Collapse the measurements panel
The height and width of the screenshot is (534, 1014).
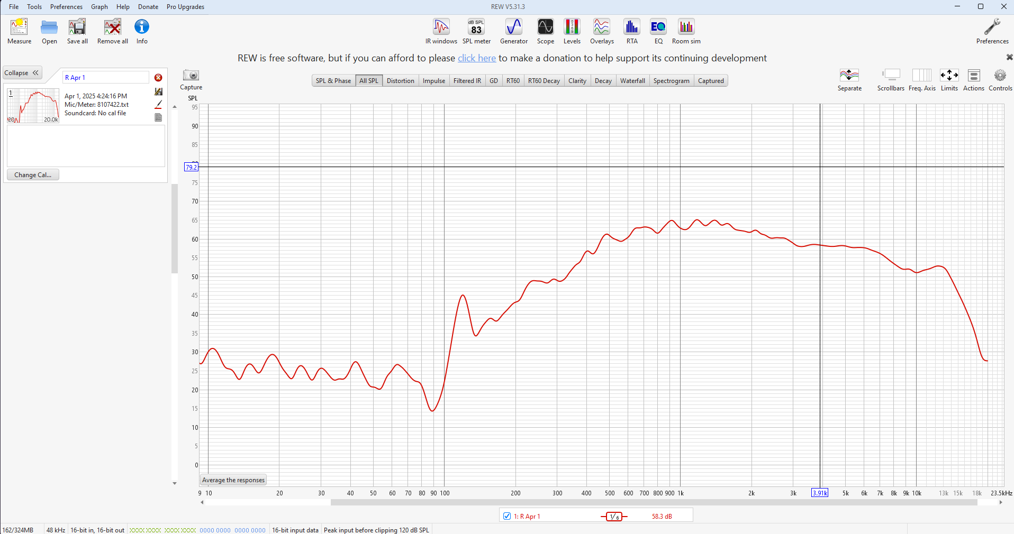coord(22,73)
